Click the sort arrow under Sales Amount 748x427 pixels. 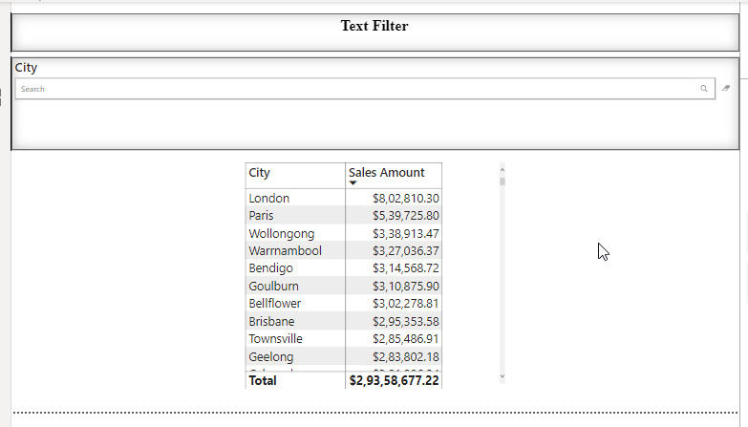[x=353, y=182]
